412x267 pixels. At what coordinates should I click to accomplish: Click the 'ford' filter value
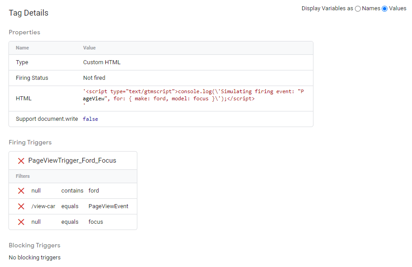[94, 191]
